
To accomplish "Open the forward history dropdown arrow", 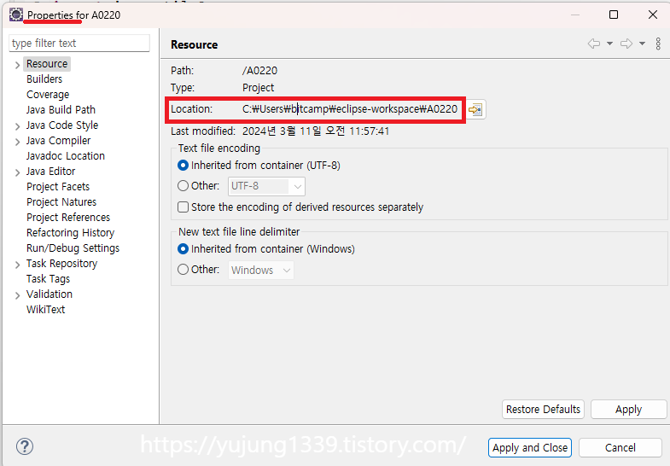I will (642, 44).
